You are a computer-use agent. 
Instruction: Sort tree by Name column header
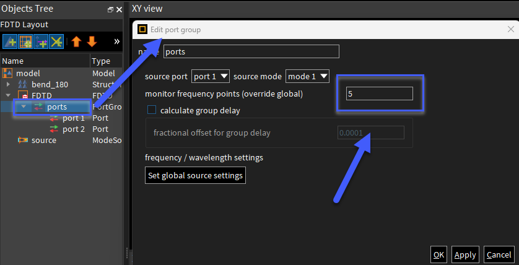(x=45, y=61)
